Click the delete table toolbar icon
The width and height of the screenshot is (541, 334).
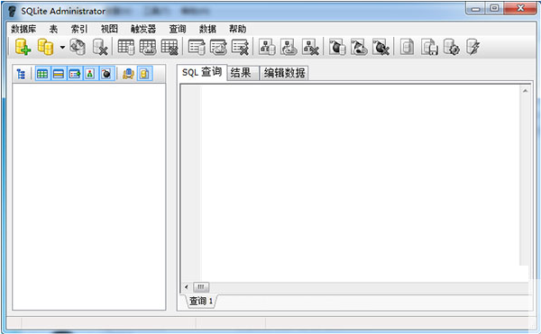170,47
